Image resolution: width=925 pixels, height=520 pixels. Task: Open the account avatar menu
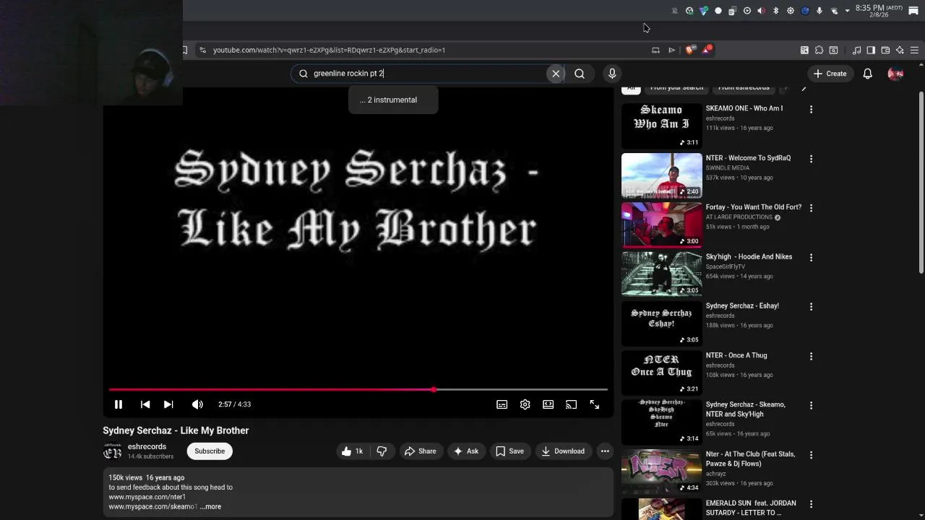tap(895, 74)
